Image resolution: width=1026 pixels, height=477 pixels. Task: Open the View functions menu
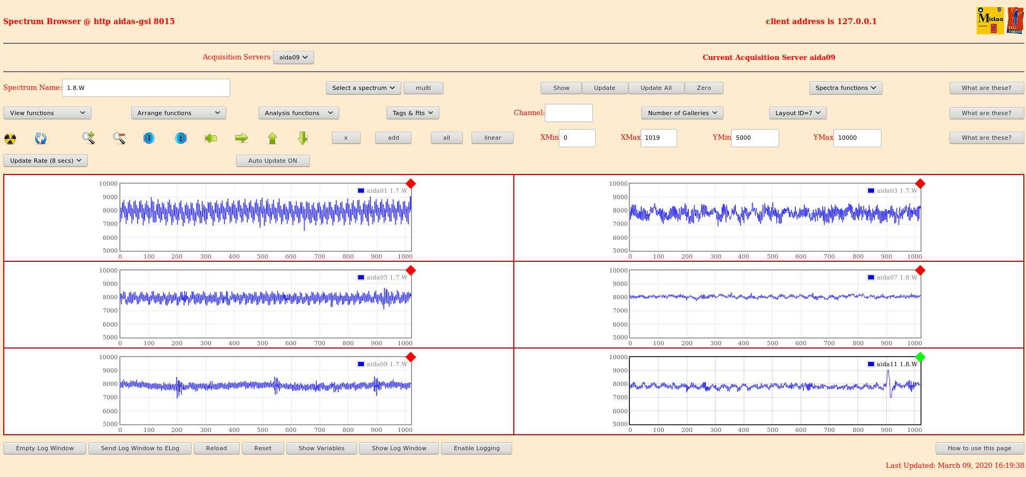pos(47,113)
